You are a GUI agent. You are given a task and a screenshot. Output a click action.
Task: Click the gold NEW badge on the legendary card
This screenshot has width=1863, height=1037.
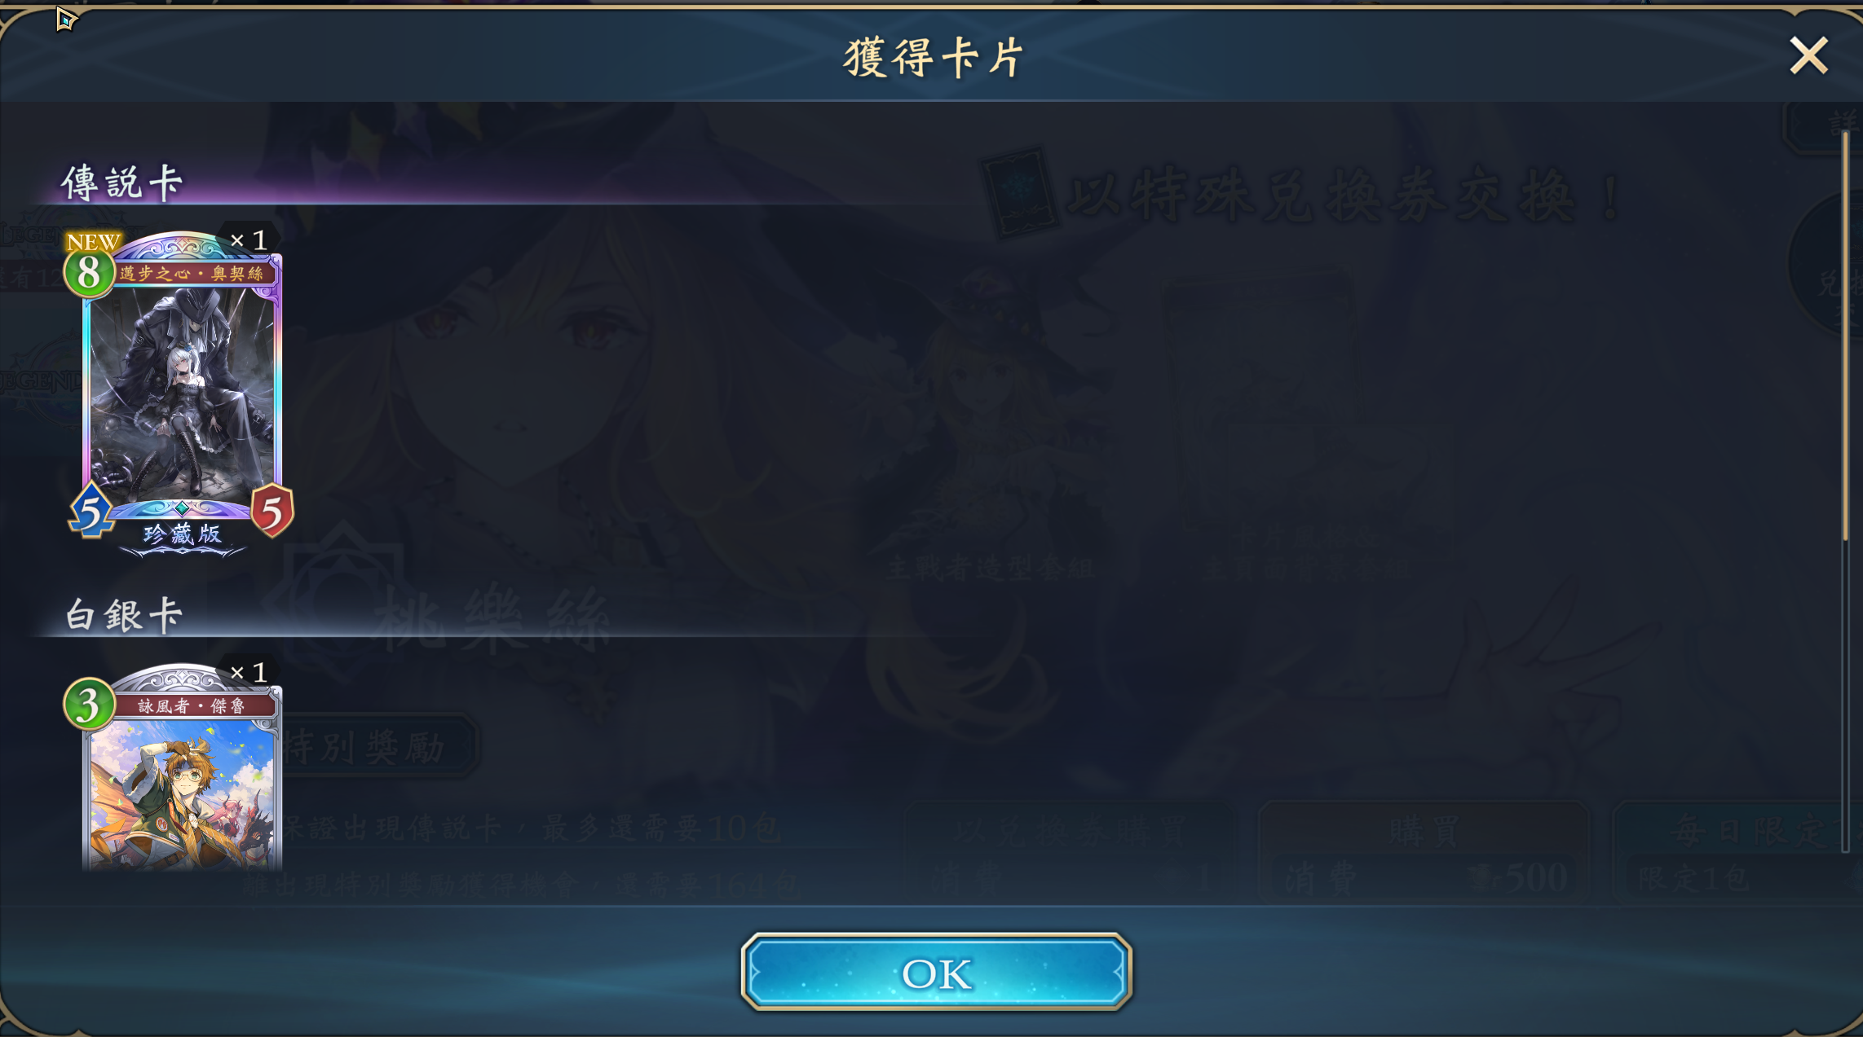[94, 242]
